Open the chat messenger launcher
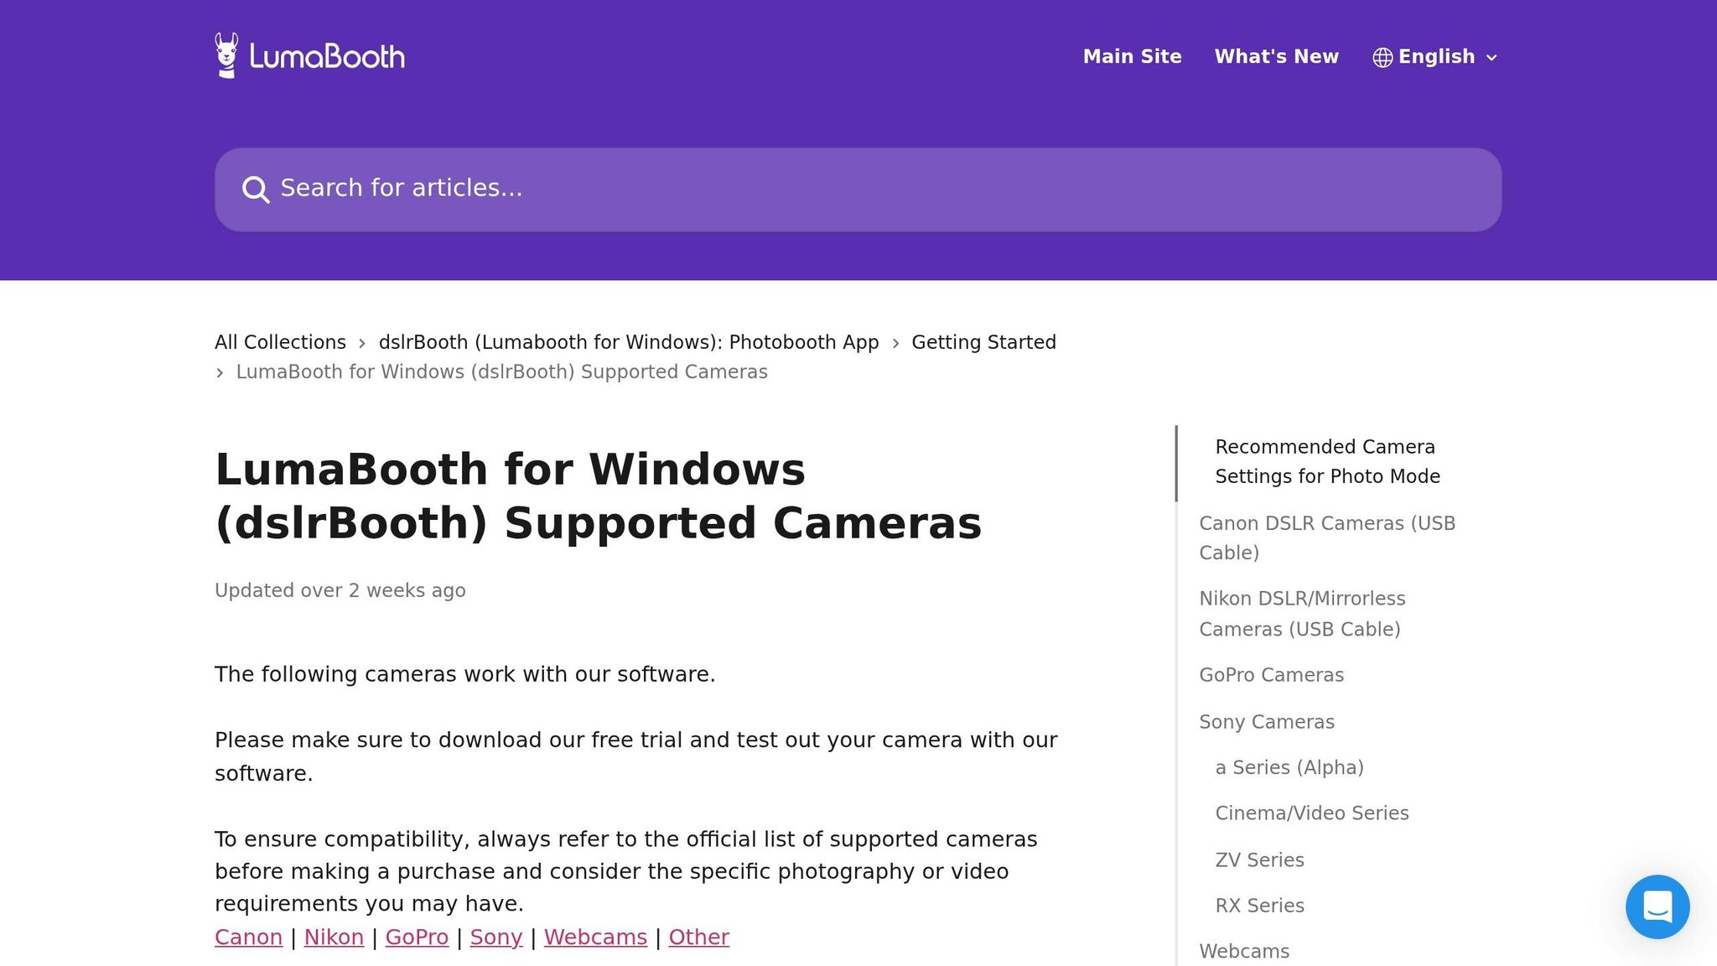The width and height of the screenshot is (1717, 966). 1657,906
